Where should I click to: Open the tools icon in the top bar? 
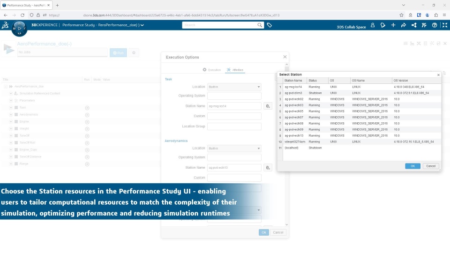[424, 25]
